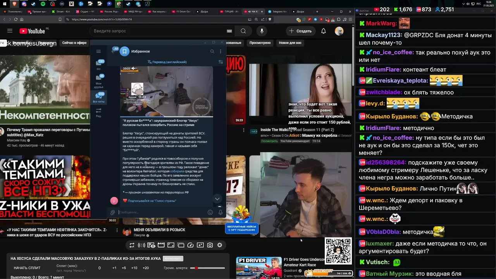Open the gear settings in player toolbar
Screen dimensions: 496x279
[x=220, y=245]
